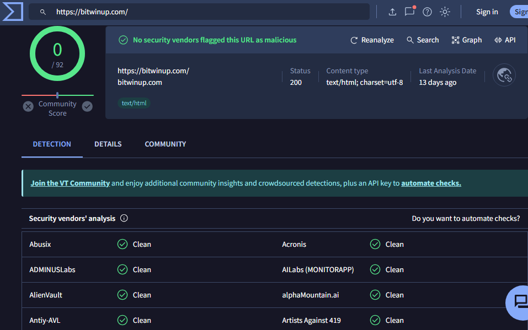Click the green check icon in the no-flag banner

(x=123, y=40)
